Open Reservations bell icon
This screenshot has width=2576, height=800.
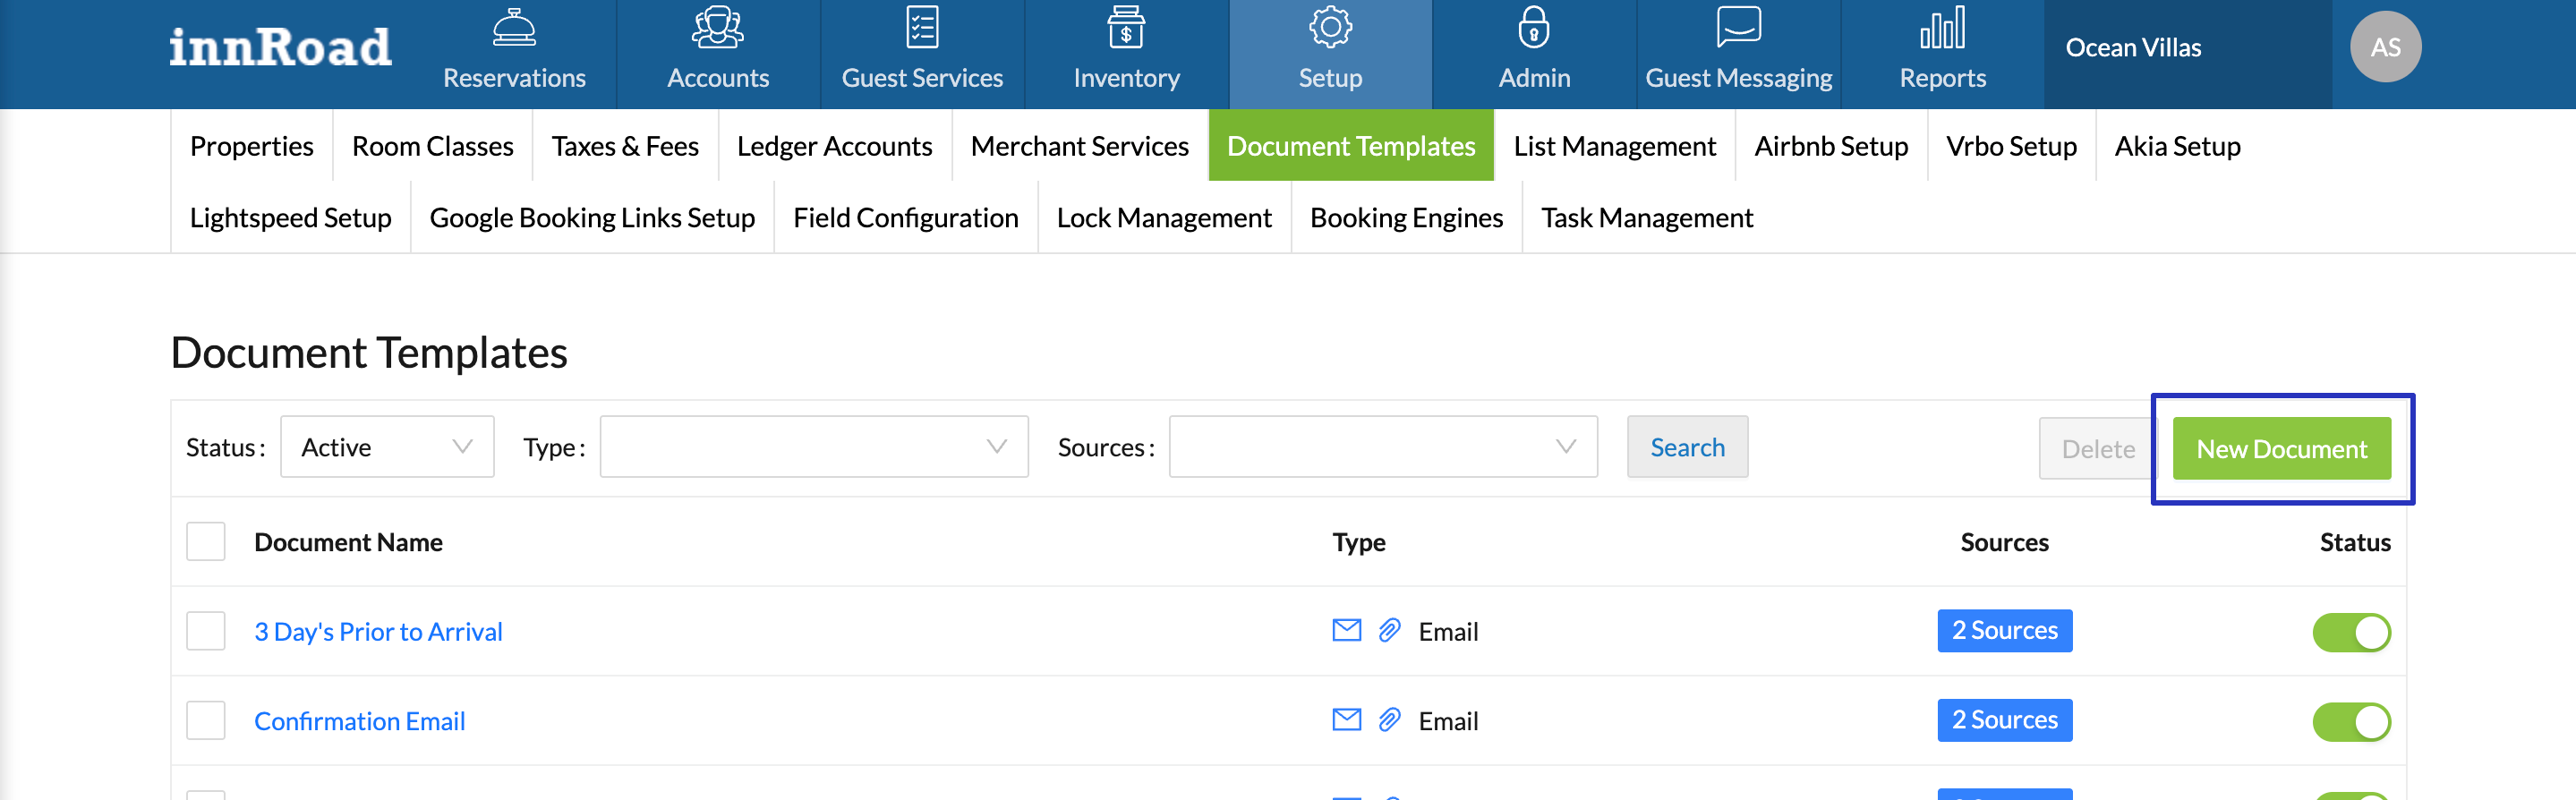point(514,28)
